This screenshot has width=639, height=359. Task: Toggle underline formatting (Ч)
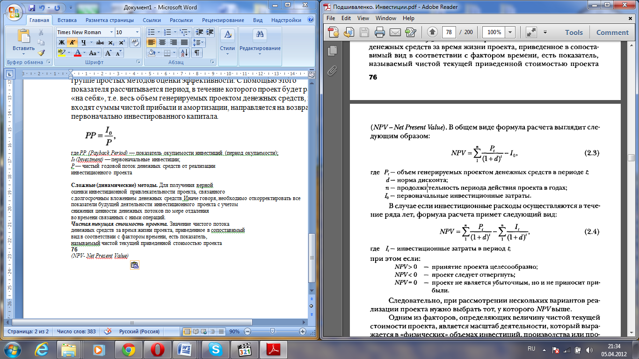(x=83, y=43)
